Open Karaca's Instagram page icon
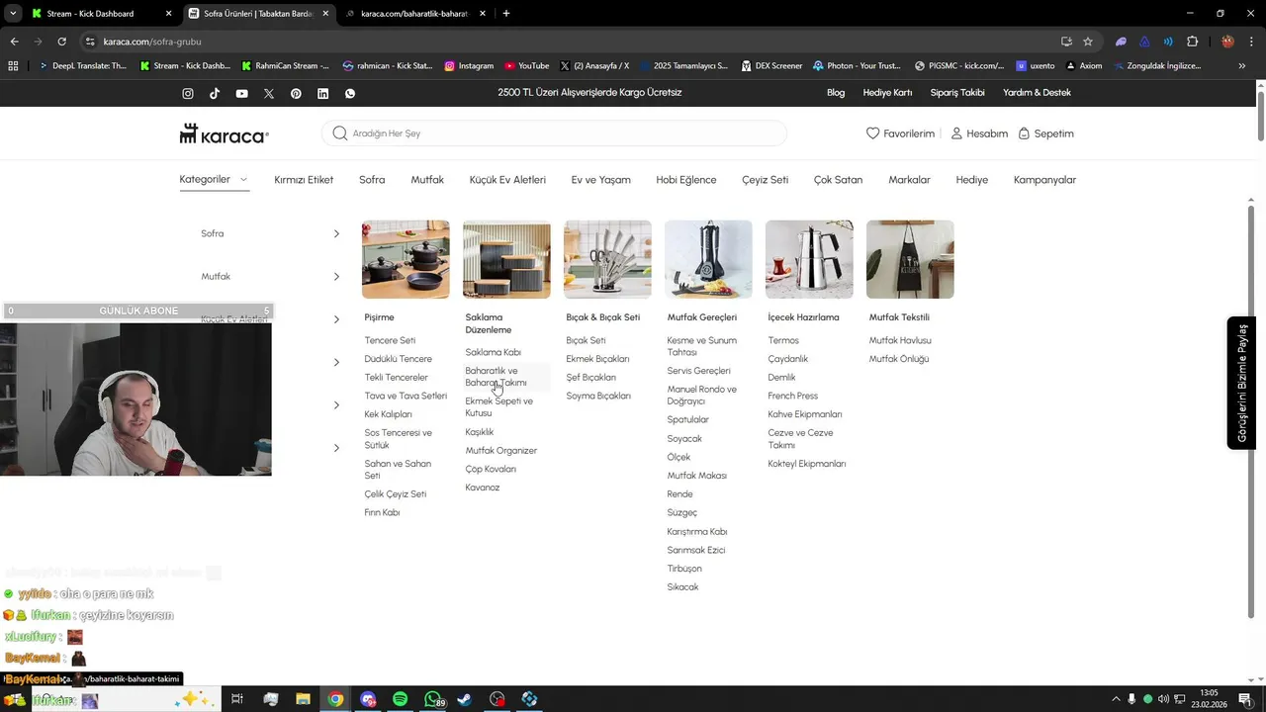 pyautogui.click(x=188, y=93)
